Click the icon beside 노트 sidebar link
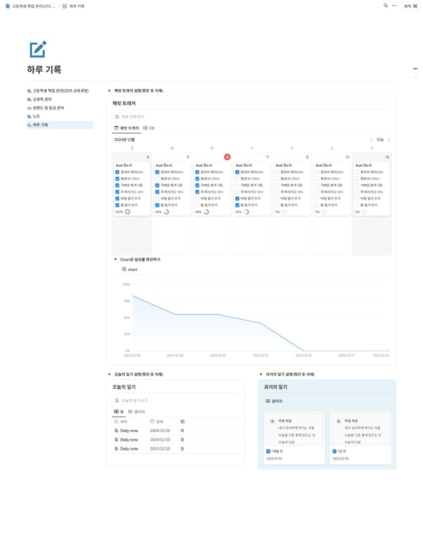The image size is (423, 538). click(x=29, y=117)
